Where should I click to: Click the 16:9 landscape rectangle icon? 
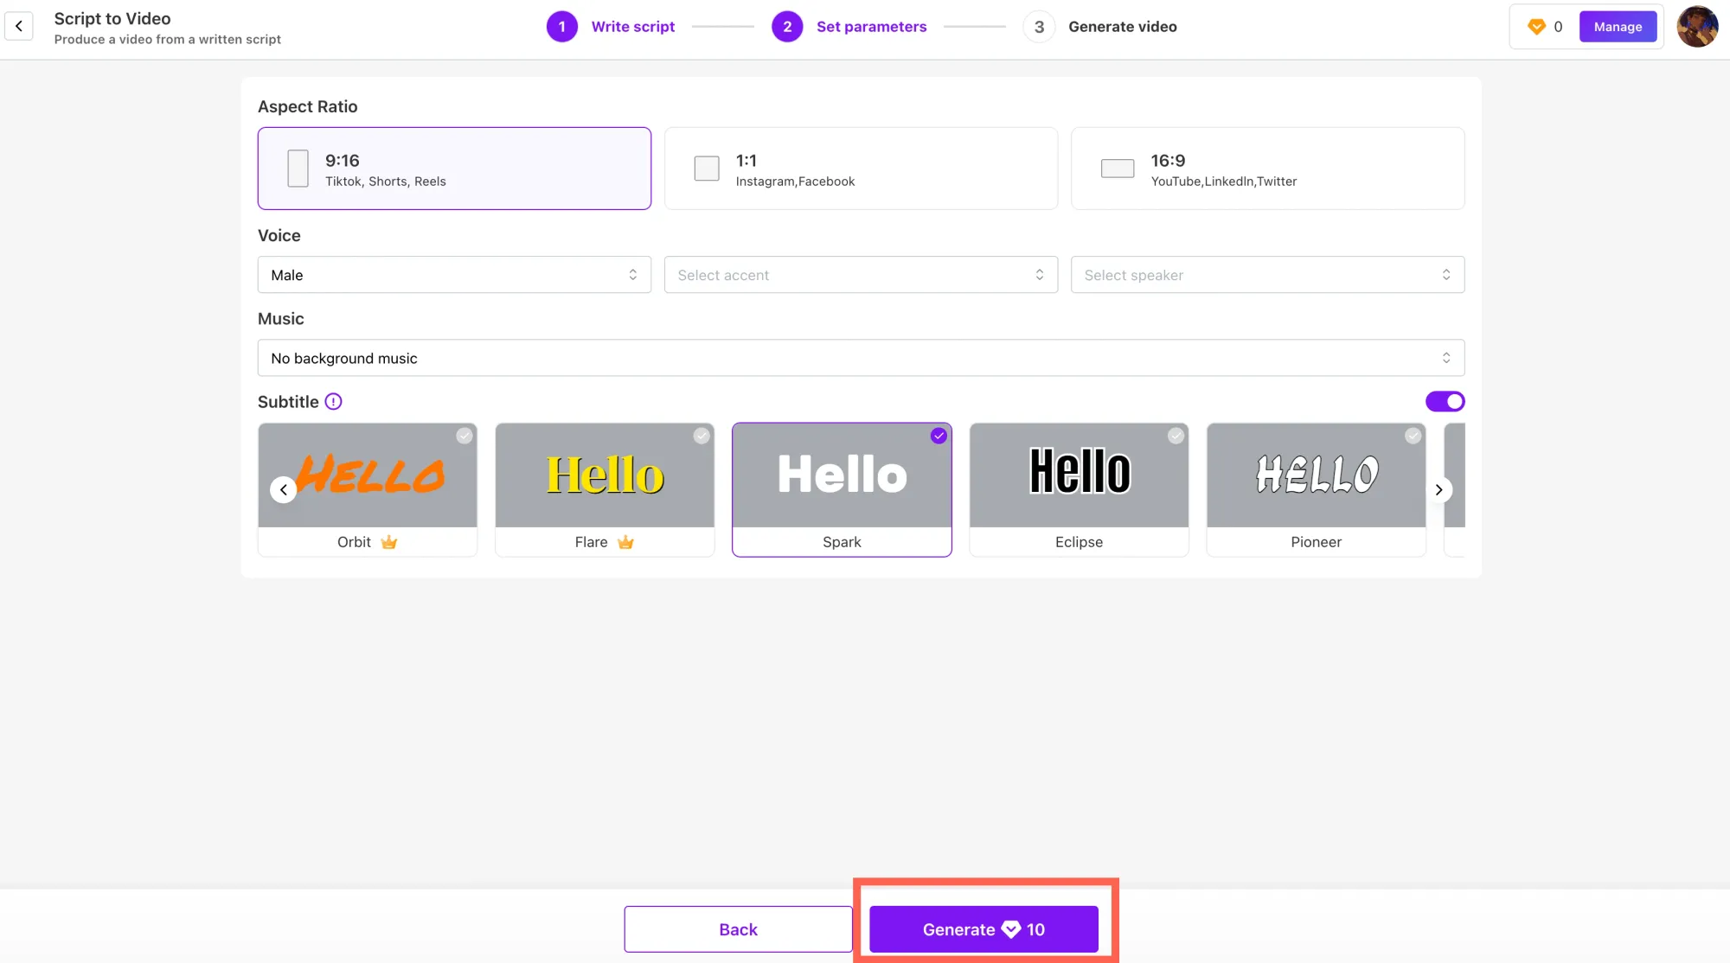[x=1118, y=169]
